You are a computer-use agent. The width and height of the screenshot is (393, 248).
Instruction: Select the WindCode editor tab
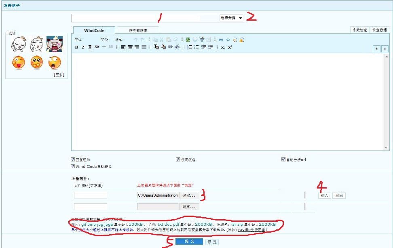(x=94, y=30)
